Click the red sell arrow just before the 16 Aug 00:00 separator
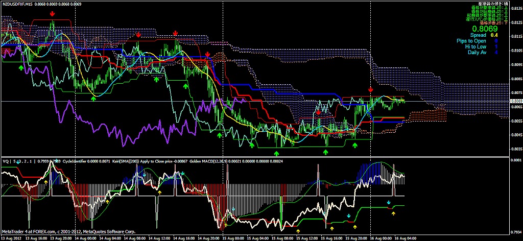523x241 pixels. coord(371,90)
